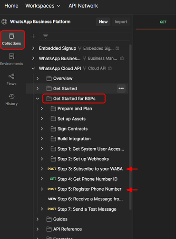Collapse the WhatsApp Cloud API collection
This screenshot has height=239, width=176.
pyautogui.click(x=33, y=68)
